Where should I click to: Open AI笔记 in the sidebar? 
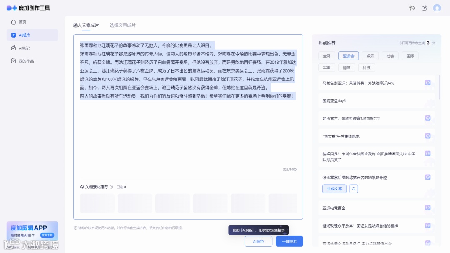click(32, 48)
